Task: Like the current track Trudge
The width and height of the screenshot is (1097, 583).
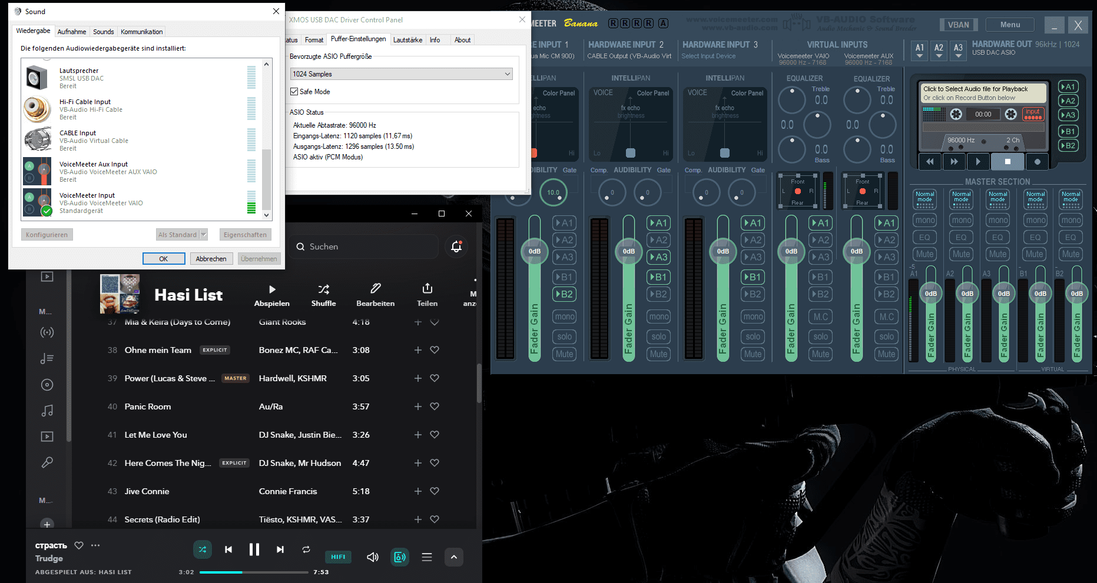Action: [x=79, y=545]
